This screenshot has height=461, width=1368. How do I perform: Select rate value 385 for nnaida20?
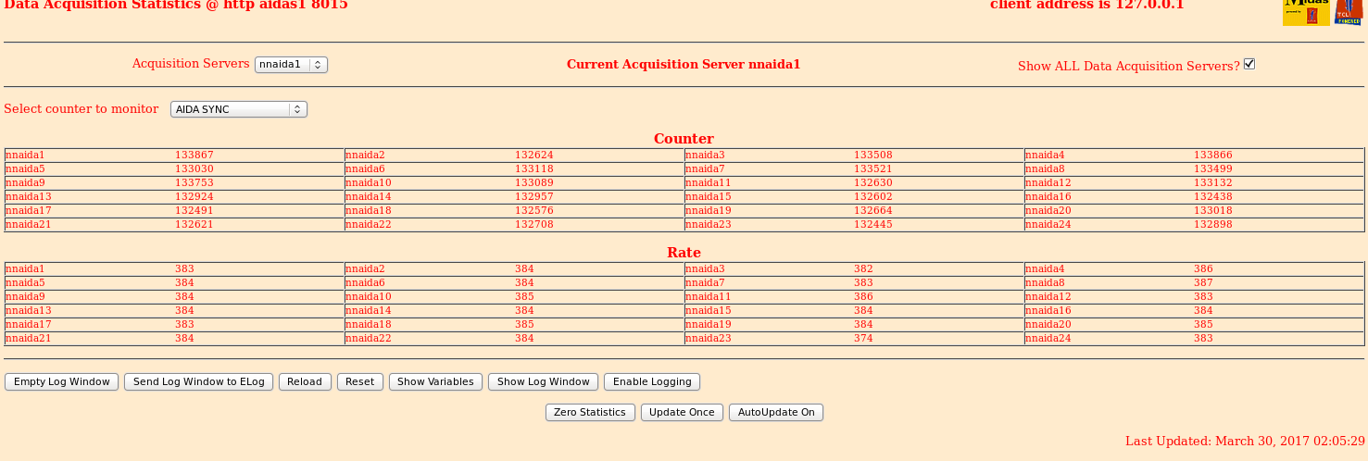click(1203, 325)
